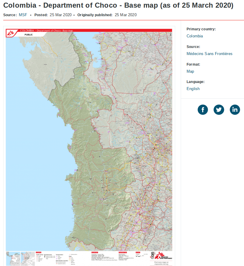
Task: Click the Language label
Action: 195,82
